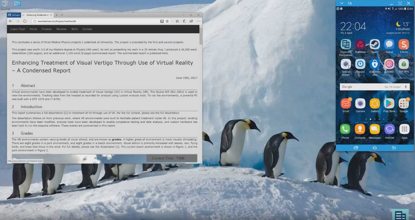Open the browser Settings and more menu
415x220 pixels.
pos(199,21)
